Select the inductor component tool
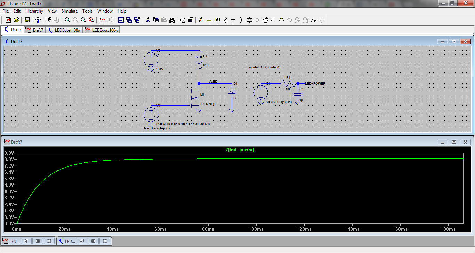This screenshot has width=475, height=253. coord(241,20)
